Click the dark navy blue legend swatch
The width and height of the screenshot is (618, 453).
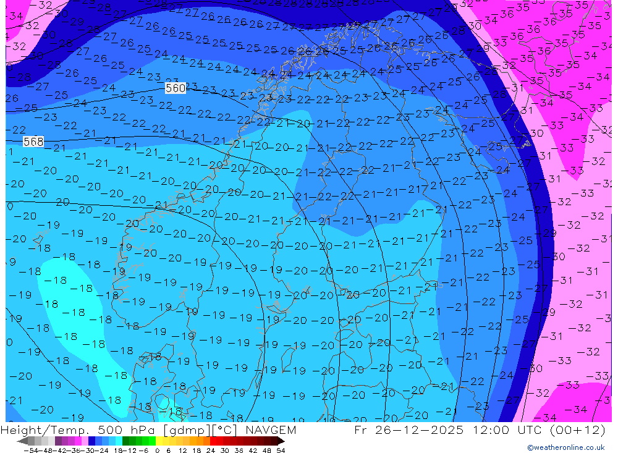[91, 441]
